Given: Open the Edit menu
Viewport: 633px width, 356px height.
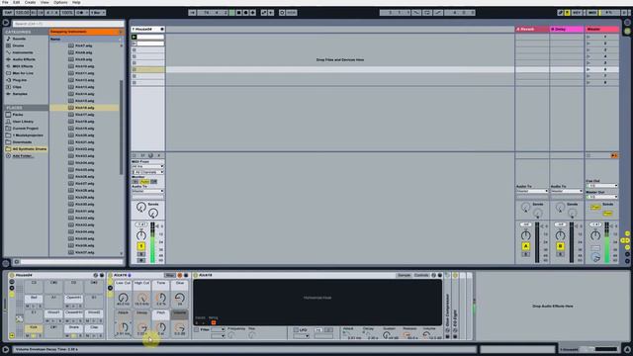Looking at the screenshot, I should (16, 2).
